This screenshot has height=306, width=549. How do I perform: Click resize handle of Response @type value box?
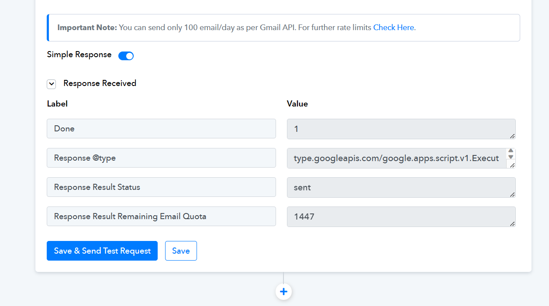tap(512, 165)
